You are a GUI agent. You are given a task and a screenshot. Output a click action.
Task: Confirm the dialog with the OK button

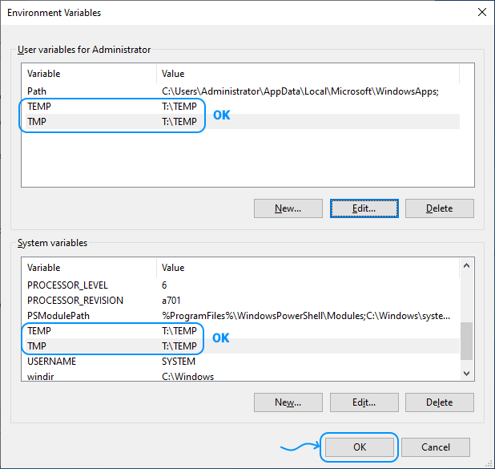[360, 447]
